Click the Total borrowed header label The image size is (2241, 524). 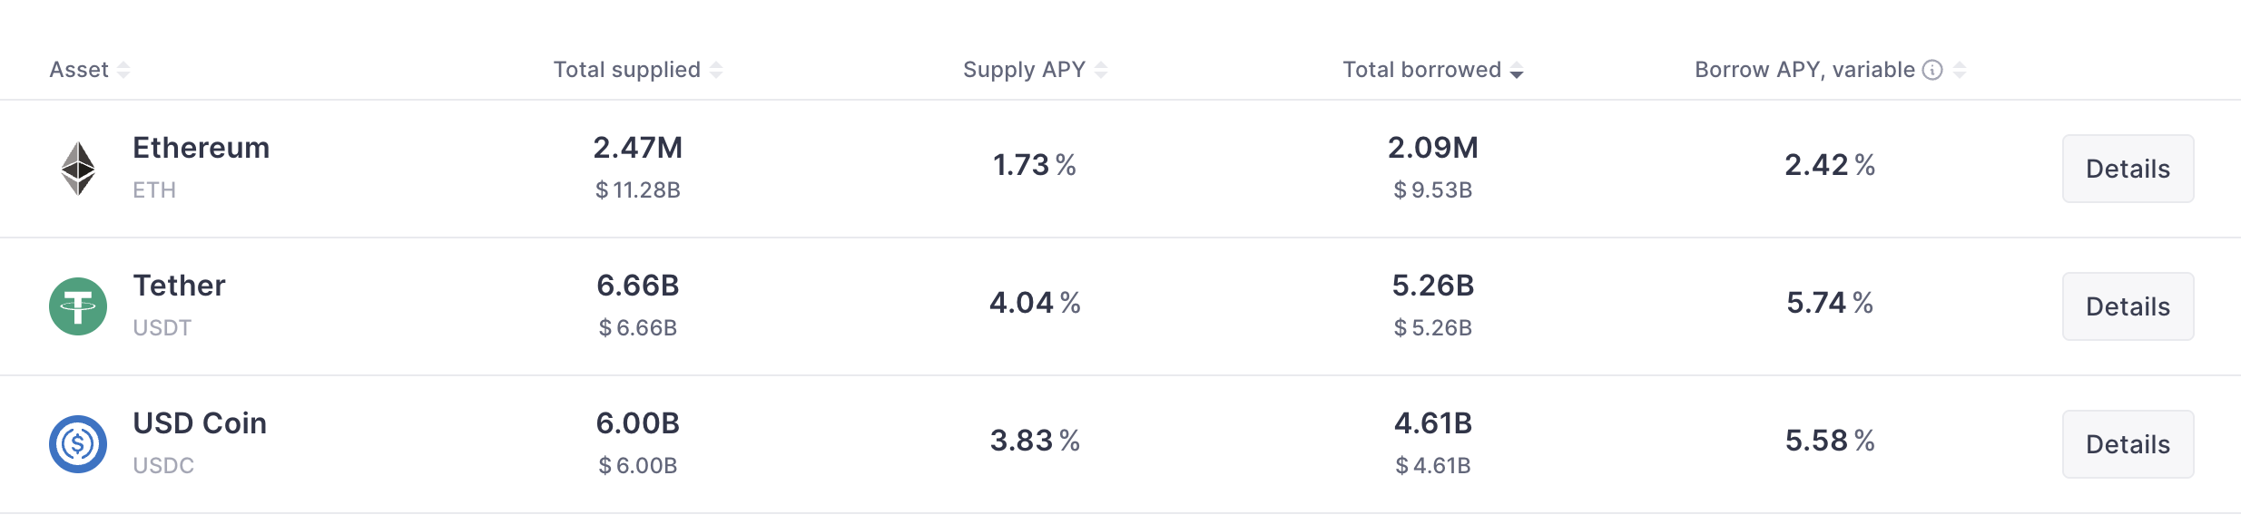[x=1421, y=70]
